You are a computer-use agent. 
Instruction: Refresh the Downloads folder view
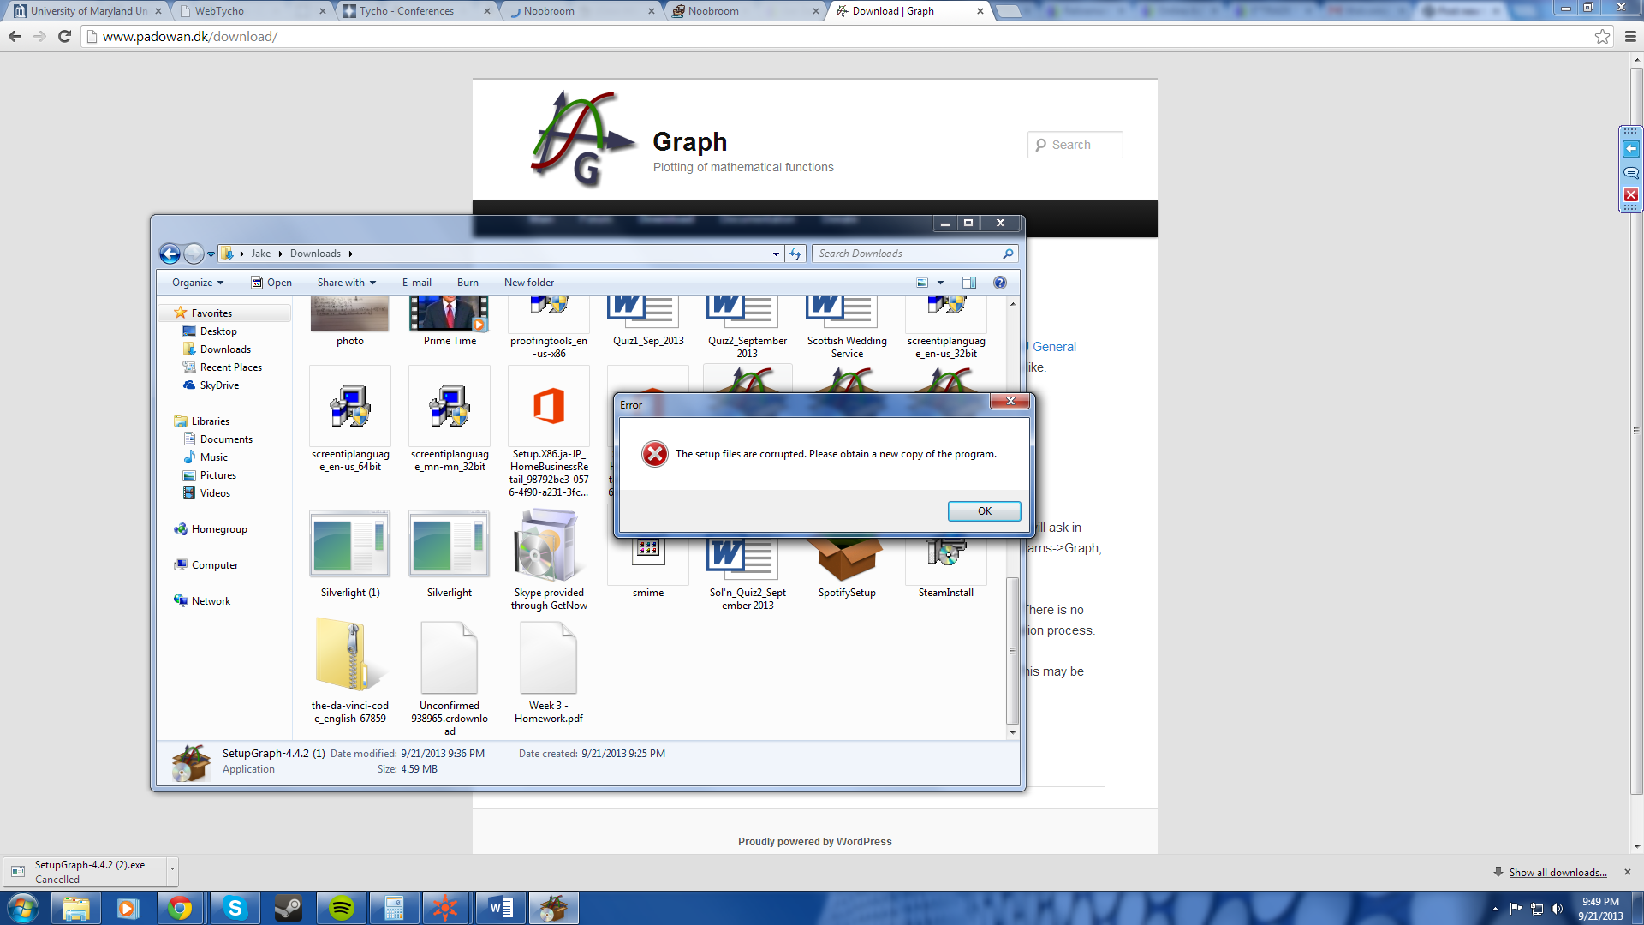(795, 254)
